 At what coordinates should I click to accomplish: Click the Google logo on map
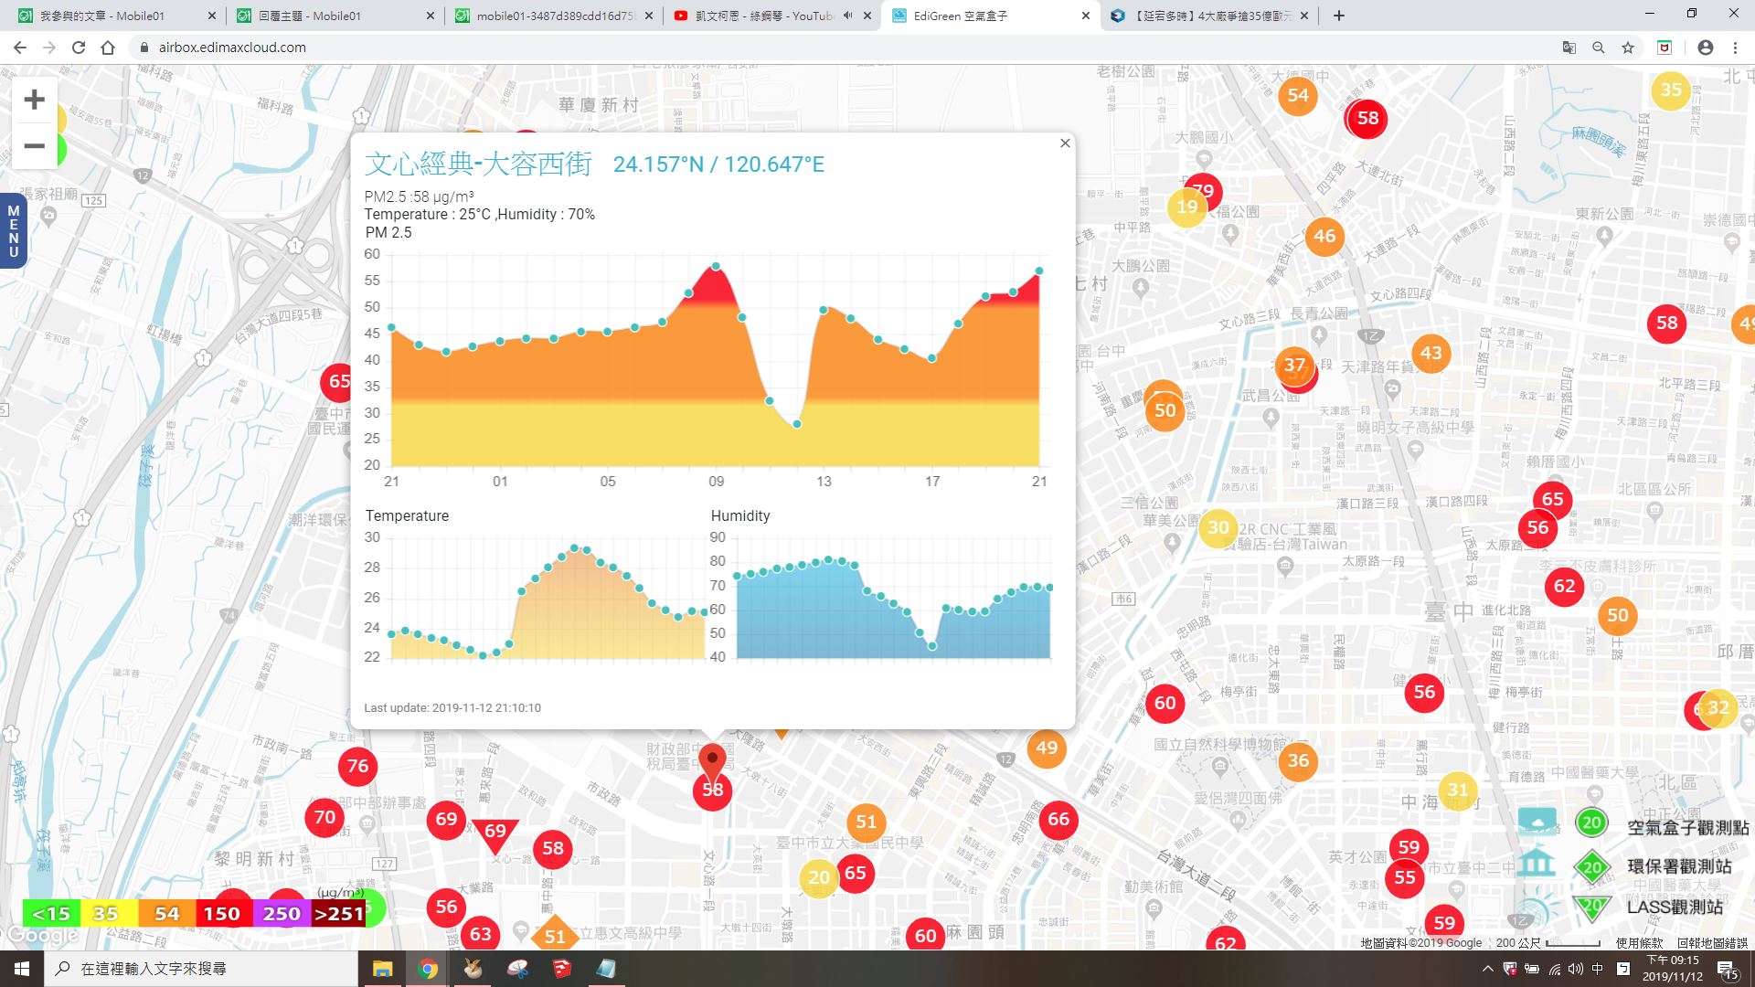click(x=42, y=935)
